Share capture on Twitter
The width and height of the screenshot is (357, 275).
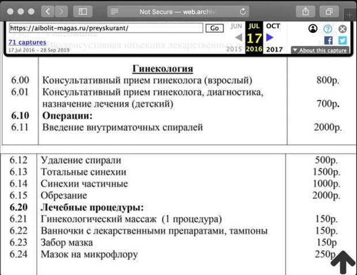point(343,40)
